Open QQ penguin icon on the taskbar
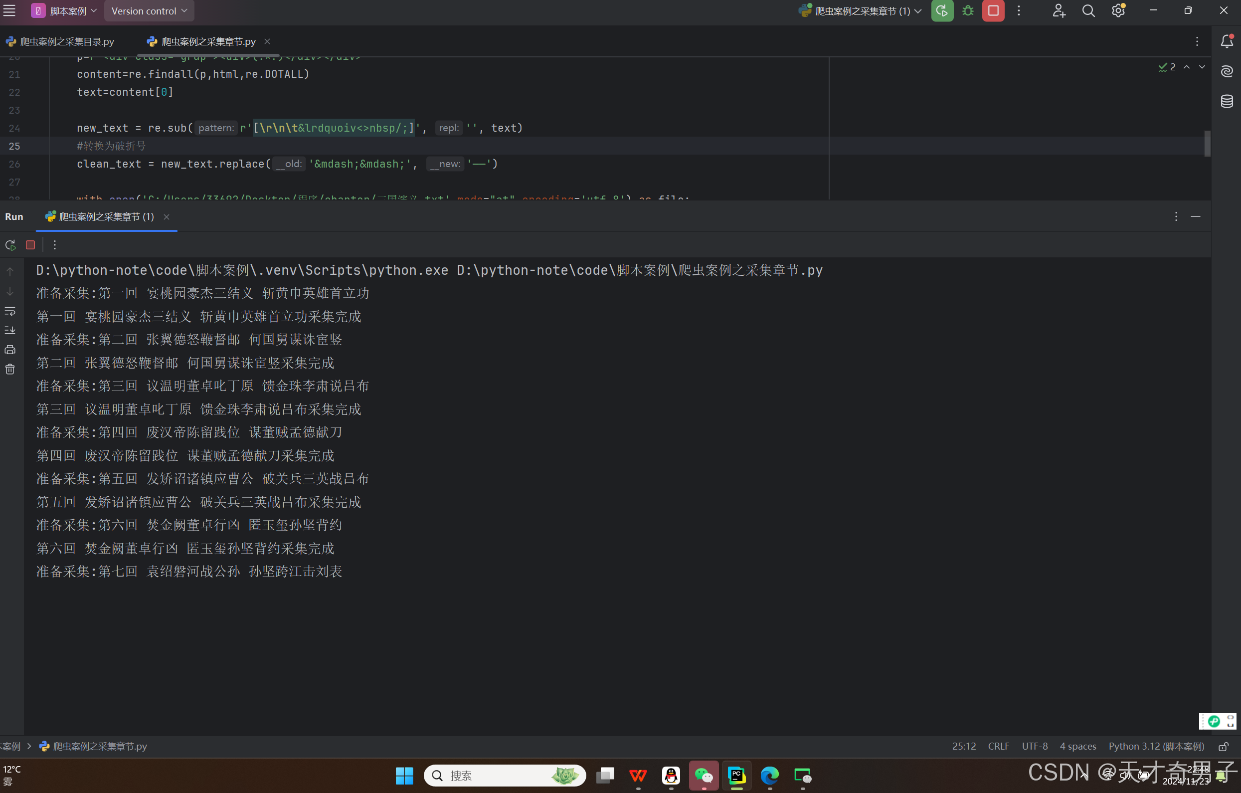 pos(671,776)
